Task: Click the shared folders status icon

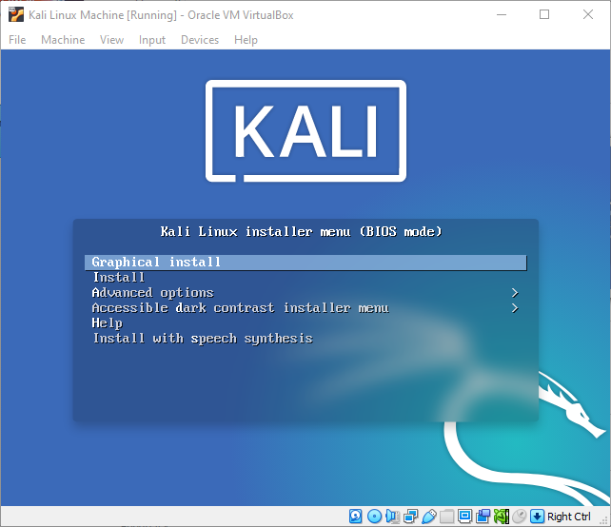Action: tap(446, 517)
